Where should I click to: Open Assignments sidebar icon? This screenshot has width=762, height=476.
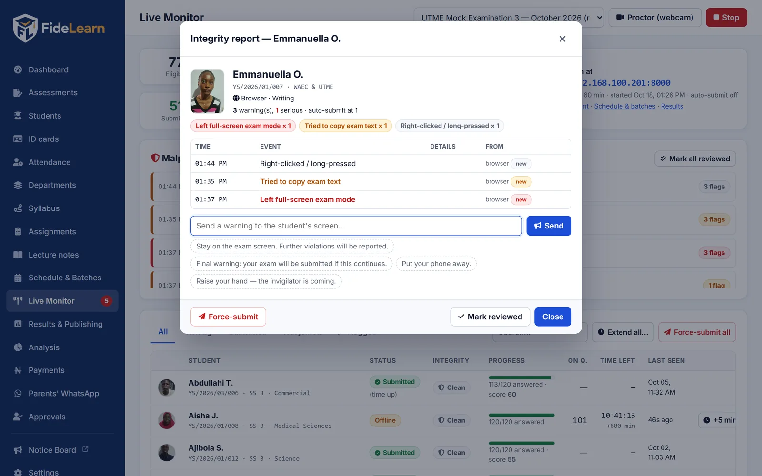pos(18,232)
